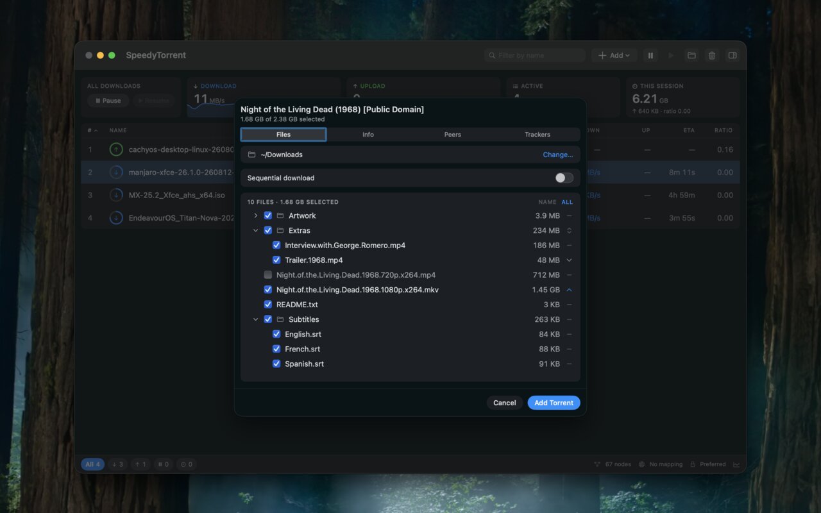Screen dimensions: 821x513
Task: Click the Extras folder icon
Action: 280,230
